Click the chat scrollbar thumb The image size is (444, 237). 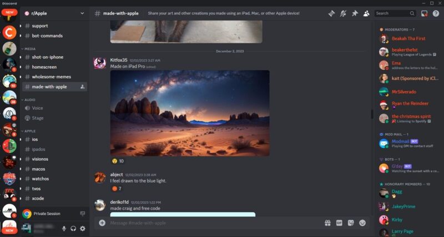coord(372,114)
